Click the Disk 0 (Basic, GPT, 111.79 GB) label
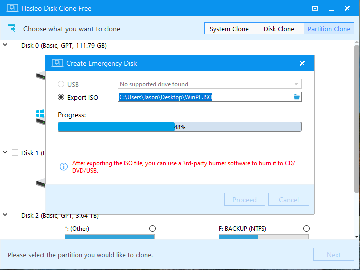 point(64,45)
